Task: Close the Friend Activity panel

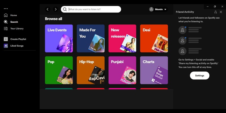Action: [x=221, y=12]
